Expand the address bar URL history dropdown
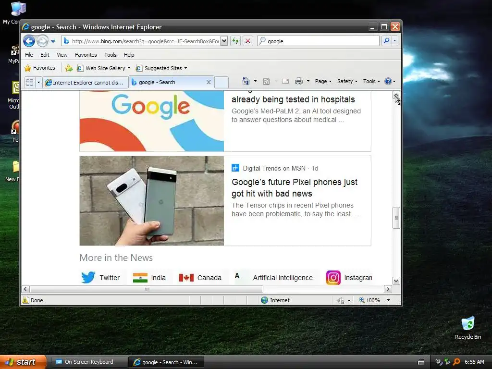Image resolution: width=492 pixels, height=369 pixels. tap(224, 41)
